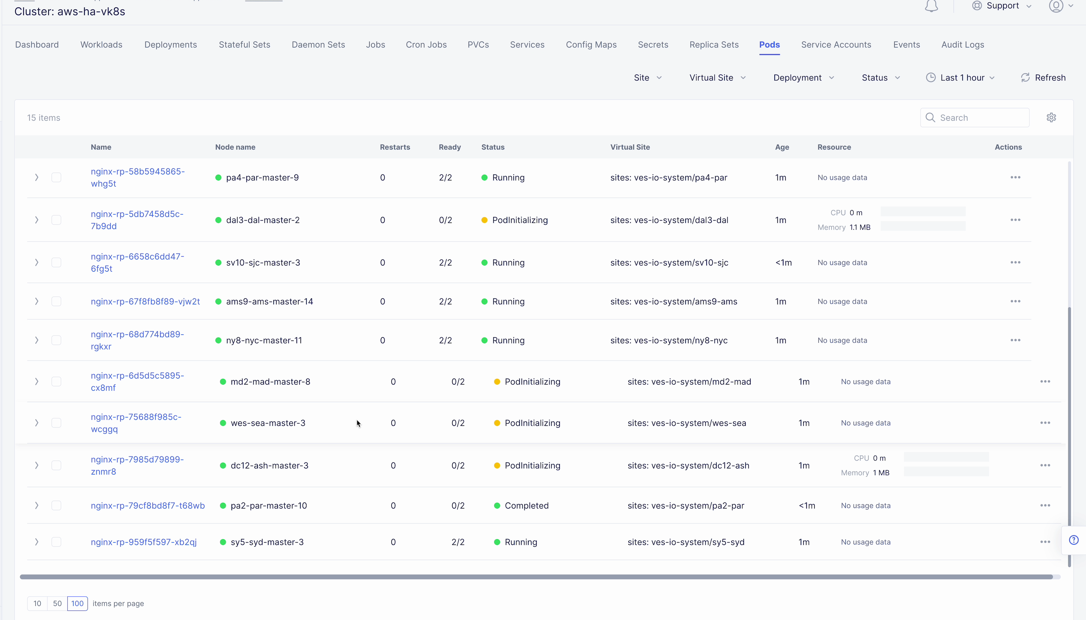The width and height of the screenshot is (1086, 620).
Task: Set 50 items per page
Action: (x=57, y=603)
